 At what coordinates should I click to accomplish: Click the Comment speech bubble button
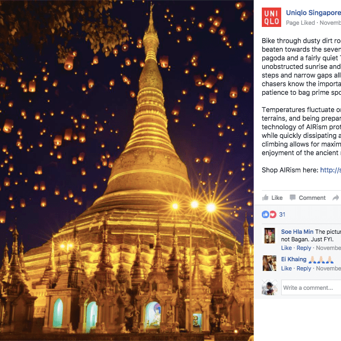[x=308, y=198]
